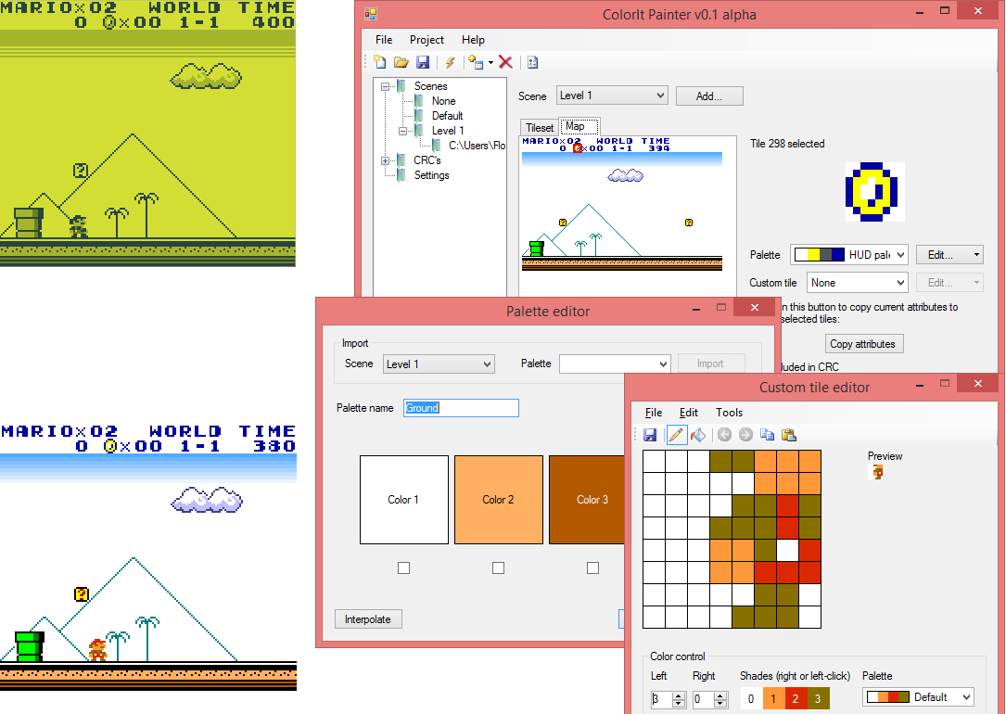Click the lightning bolt toolbar icon

[x=450, y=62]
